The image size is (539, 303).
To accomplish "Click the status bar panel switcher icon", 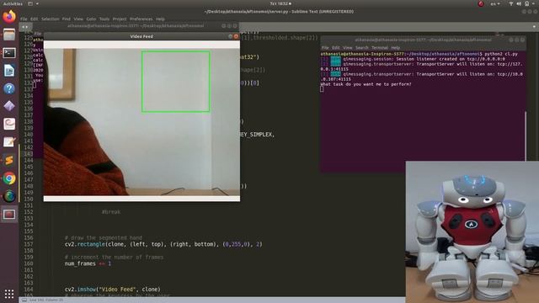I will (x=24, y=300).
